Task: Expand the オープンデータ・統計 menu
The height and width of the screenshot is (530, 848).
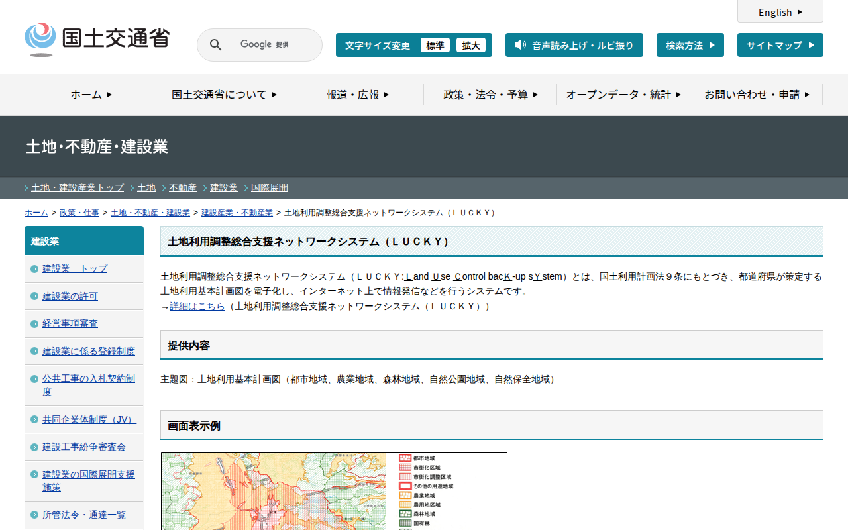Action: 623,95
